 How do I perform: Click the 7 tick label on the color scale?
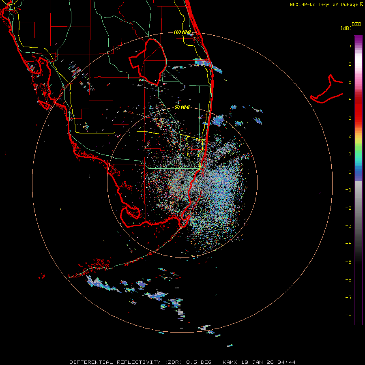[350, 45]
